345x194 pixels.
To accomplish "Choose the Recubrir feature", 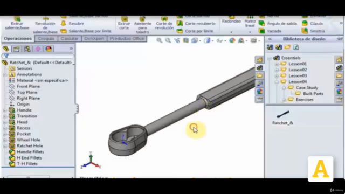I will coord(72,24).
